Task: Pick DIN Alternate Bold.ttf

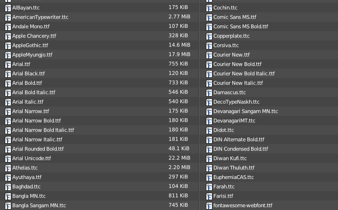Action: tap(239, 139)
